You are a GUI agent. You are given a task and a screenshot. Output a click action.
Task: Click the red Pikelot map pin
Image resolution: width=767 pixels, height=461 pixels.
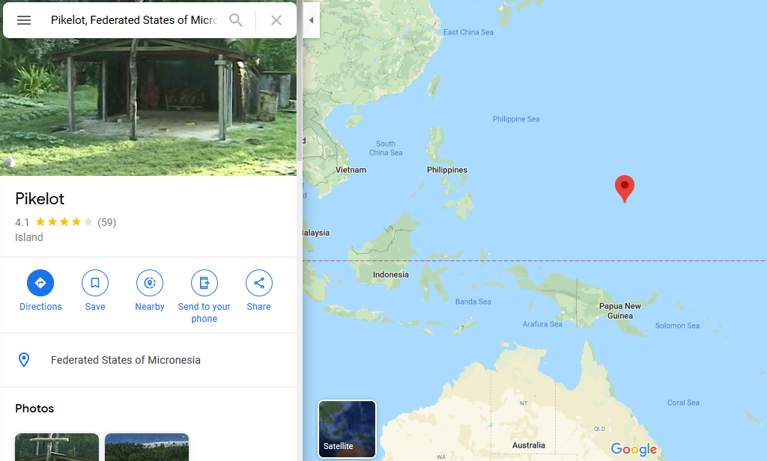[x=624, y=187]
